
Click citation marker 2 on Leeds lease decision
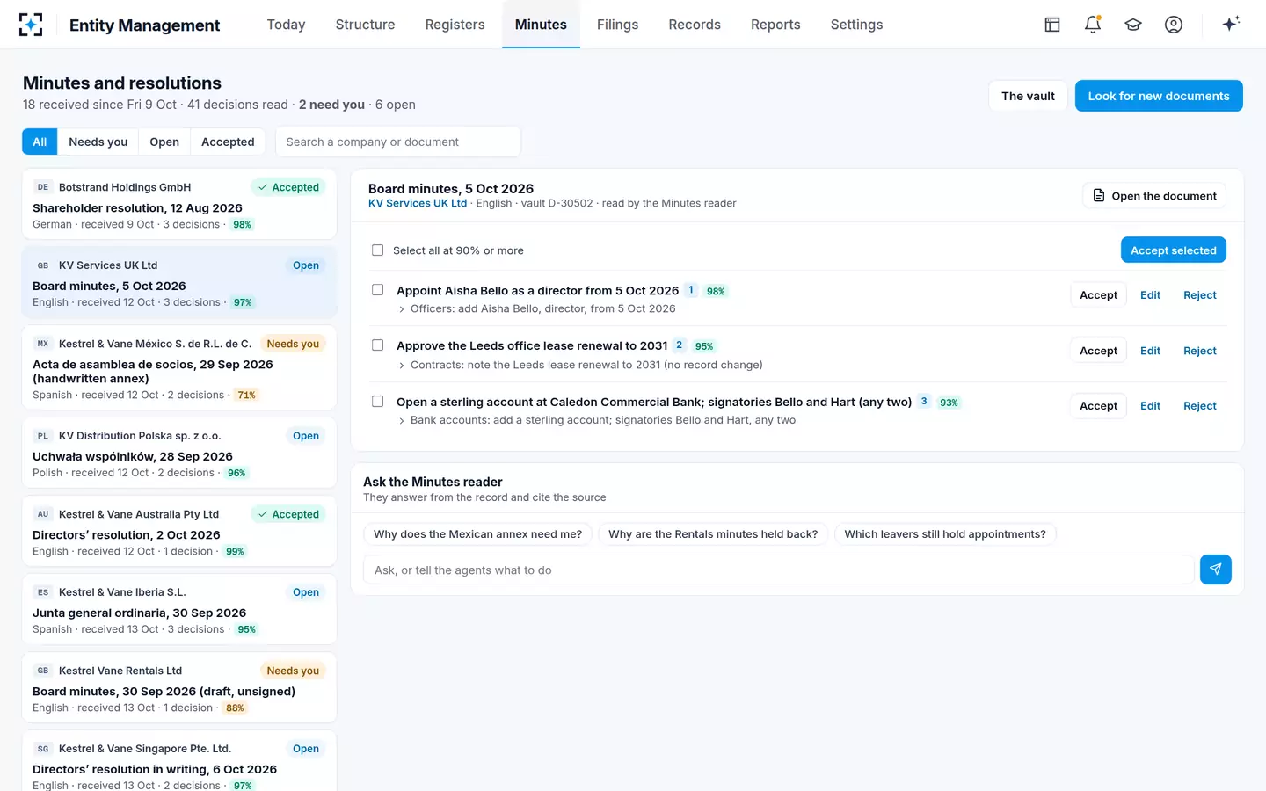pos(679,345)
